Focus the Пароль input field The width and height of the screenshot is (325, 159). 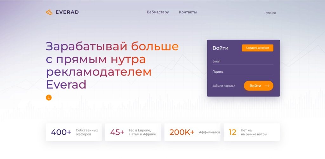(243, 72)
